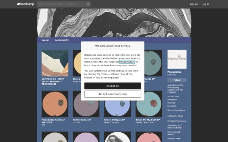
Task: Open the teal People EP cover art
Action: pyautogui.click(x=153, y=63)
